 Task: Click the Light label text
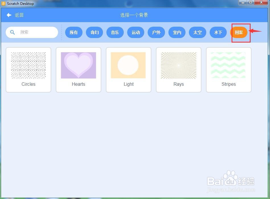(x=129, y=84)
